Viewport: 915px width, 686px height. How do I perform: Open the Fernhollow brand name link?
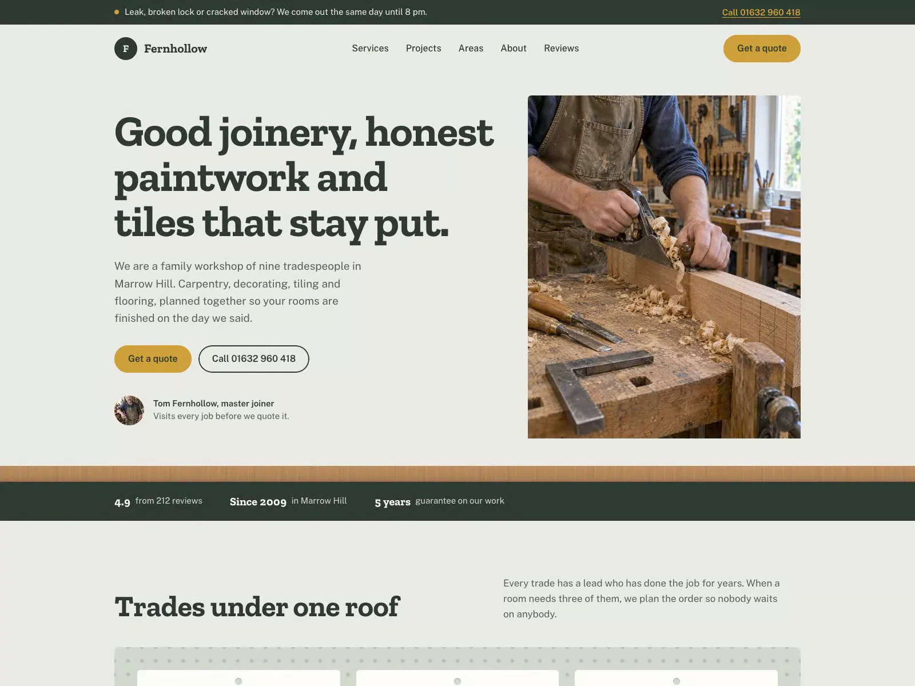pos(176,49)
